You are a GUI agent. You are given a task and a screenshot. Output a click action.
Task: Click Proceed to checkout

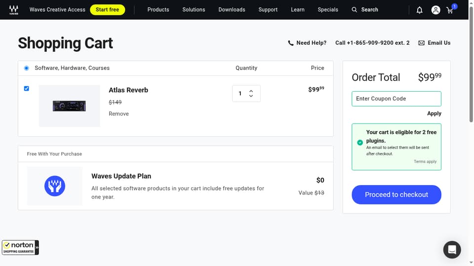click(396, 195)
